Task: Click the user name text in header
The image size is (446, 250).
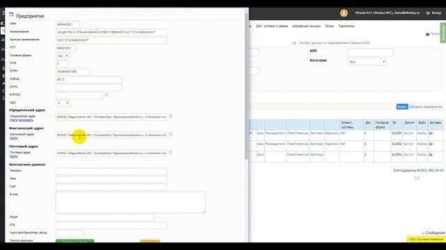Action: [387, 13]
